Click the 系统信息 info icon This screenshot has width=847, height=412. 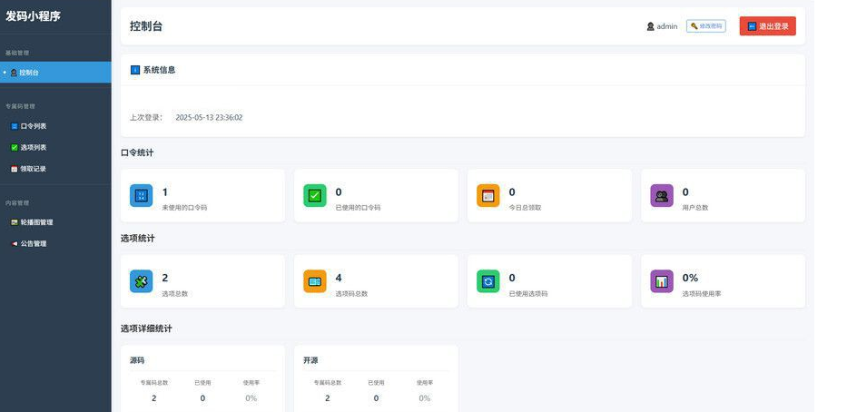click(135, 70)
